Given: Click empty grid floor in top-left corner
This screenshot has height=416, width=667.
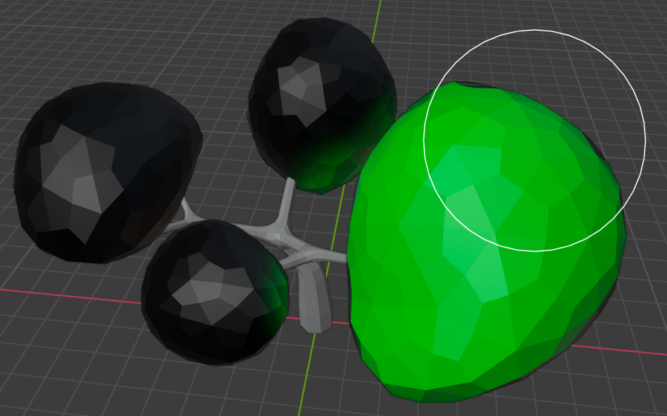Looking at the screenshot, I should coord(36,30).
